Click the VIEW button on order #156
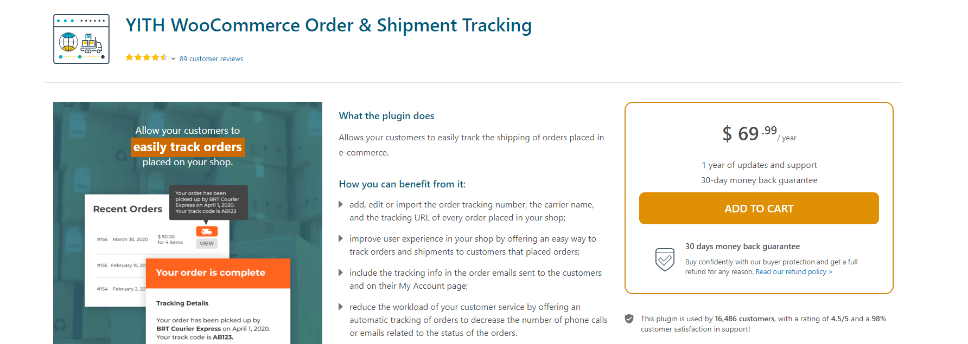968x344 pixels. coord(206,243)
